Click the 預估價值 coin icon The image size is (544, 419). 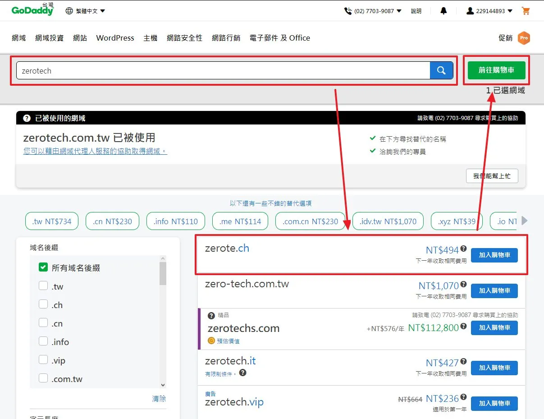click(211, 341)
